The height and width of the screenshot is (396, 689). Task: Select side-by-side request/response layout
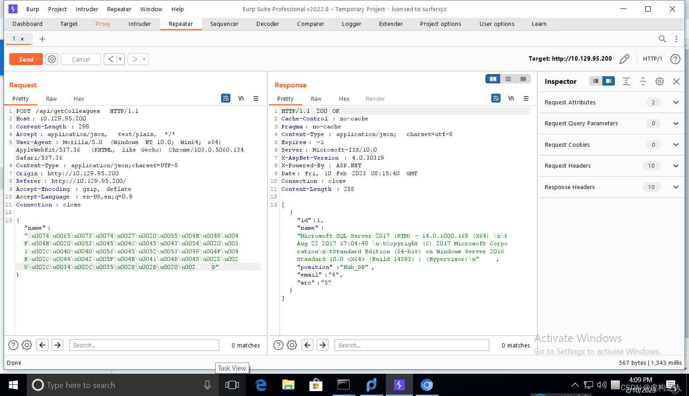click(493, 79)
